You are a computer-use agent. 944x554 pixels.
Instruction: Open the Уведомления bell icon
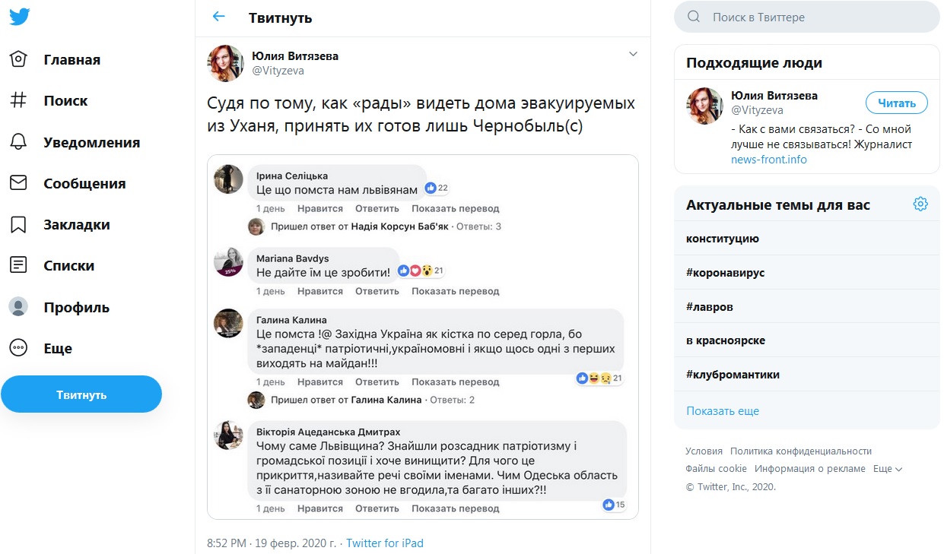[x=18, y=142]
